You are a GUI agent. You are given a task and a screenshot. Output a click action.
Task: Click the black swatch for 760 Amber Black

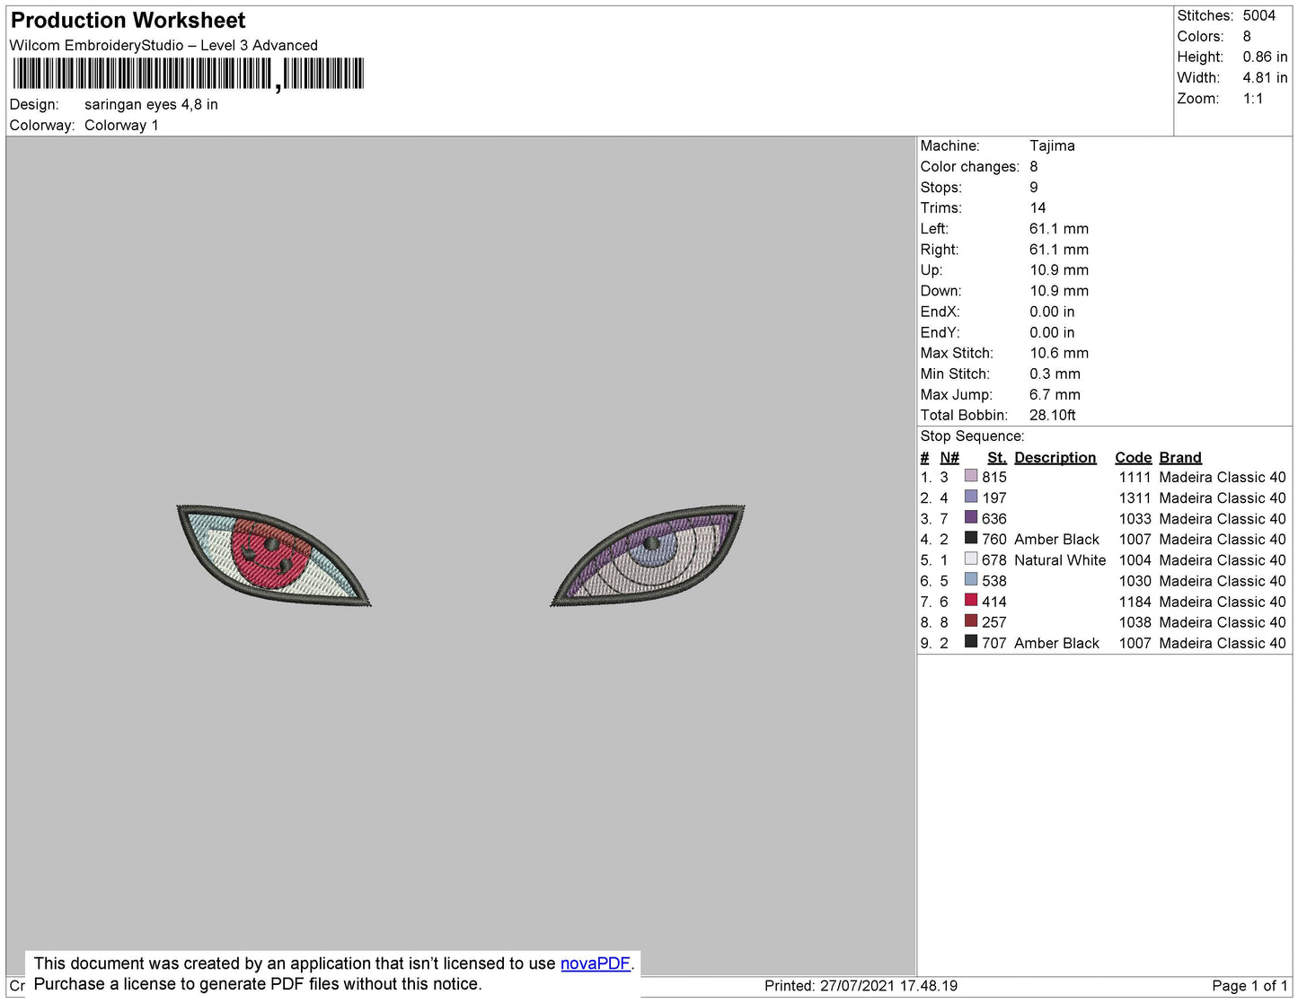click(970, 538)
